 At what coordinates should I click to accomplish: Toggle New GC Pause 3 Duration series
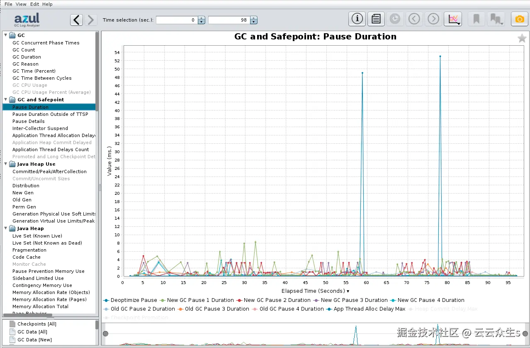[350, 300]
